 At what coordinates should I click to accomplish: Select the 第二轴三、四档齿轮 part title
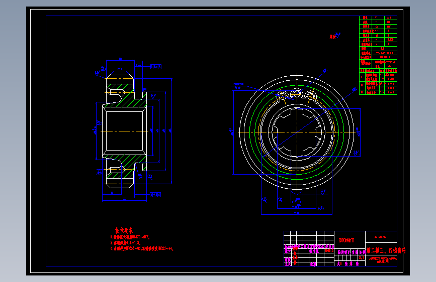click(386, 250)
